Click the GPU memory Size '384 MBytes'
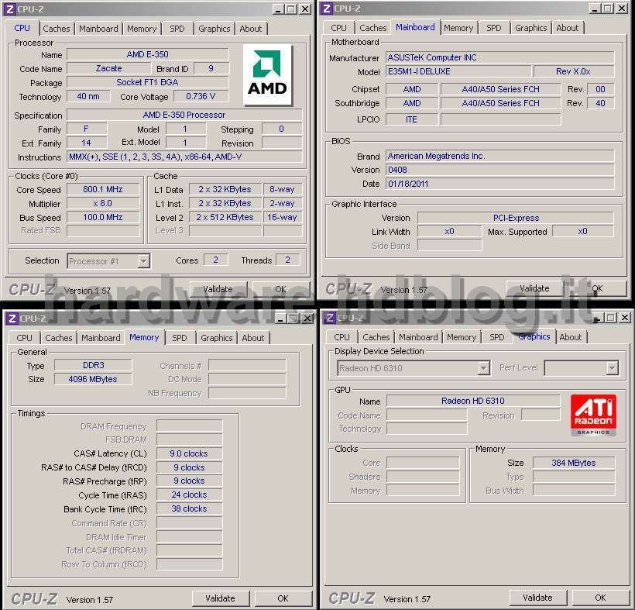Image resolution: width=635 pixels, height=610 pixels. pyautogui.click(x=574, y=463)
